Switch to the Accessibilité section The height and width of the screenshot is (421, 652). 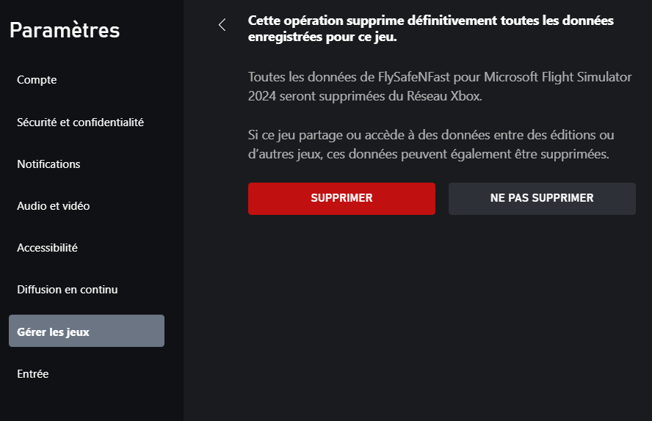tap(47, 248)
